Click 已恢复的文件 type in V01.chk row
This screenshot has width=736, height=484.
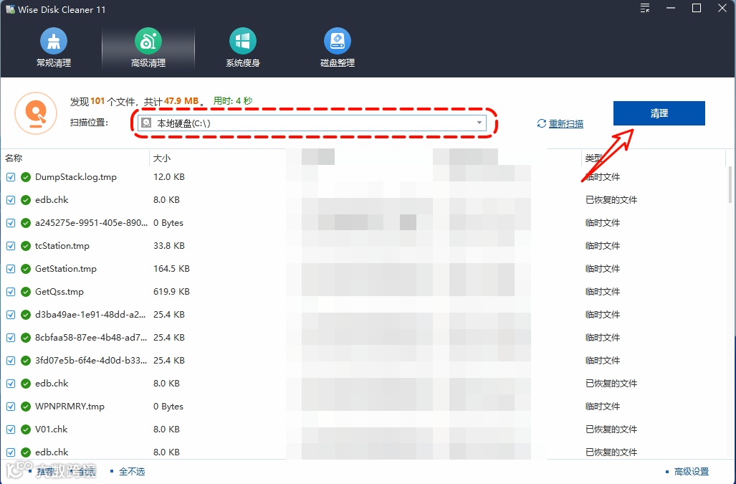click(x=611, y=429)
